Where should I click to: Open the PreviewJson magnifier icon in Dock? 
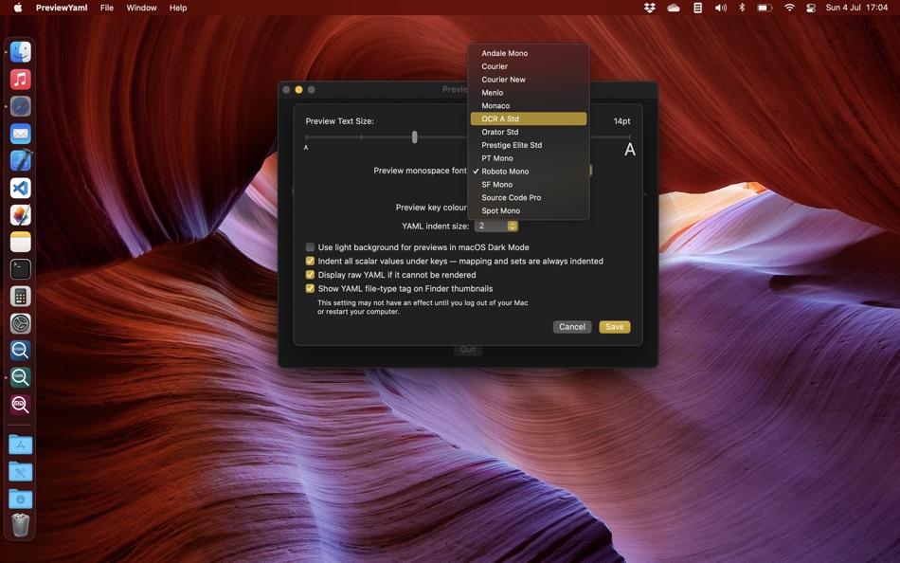pyautogui.click(x=21, y=351)
